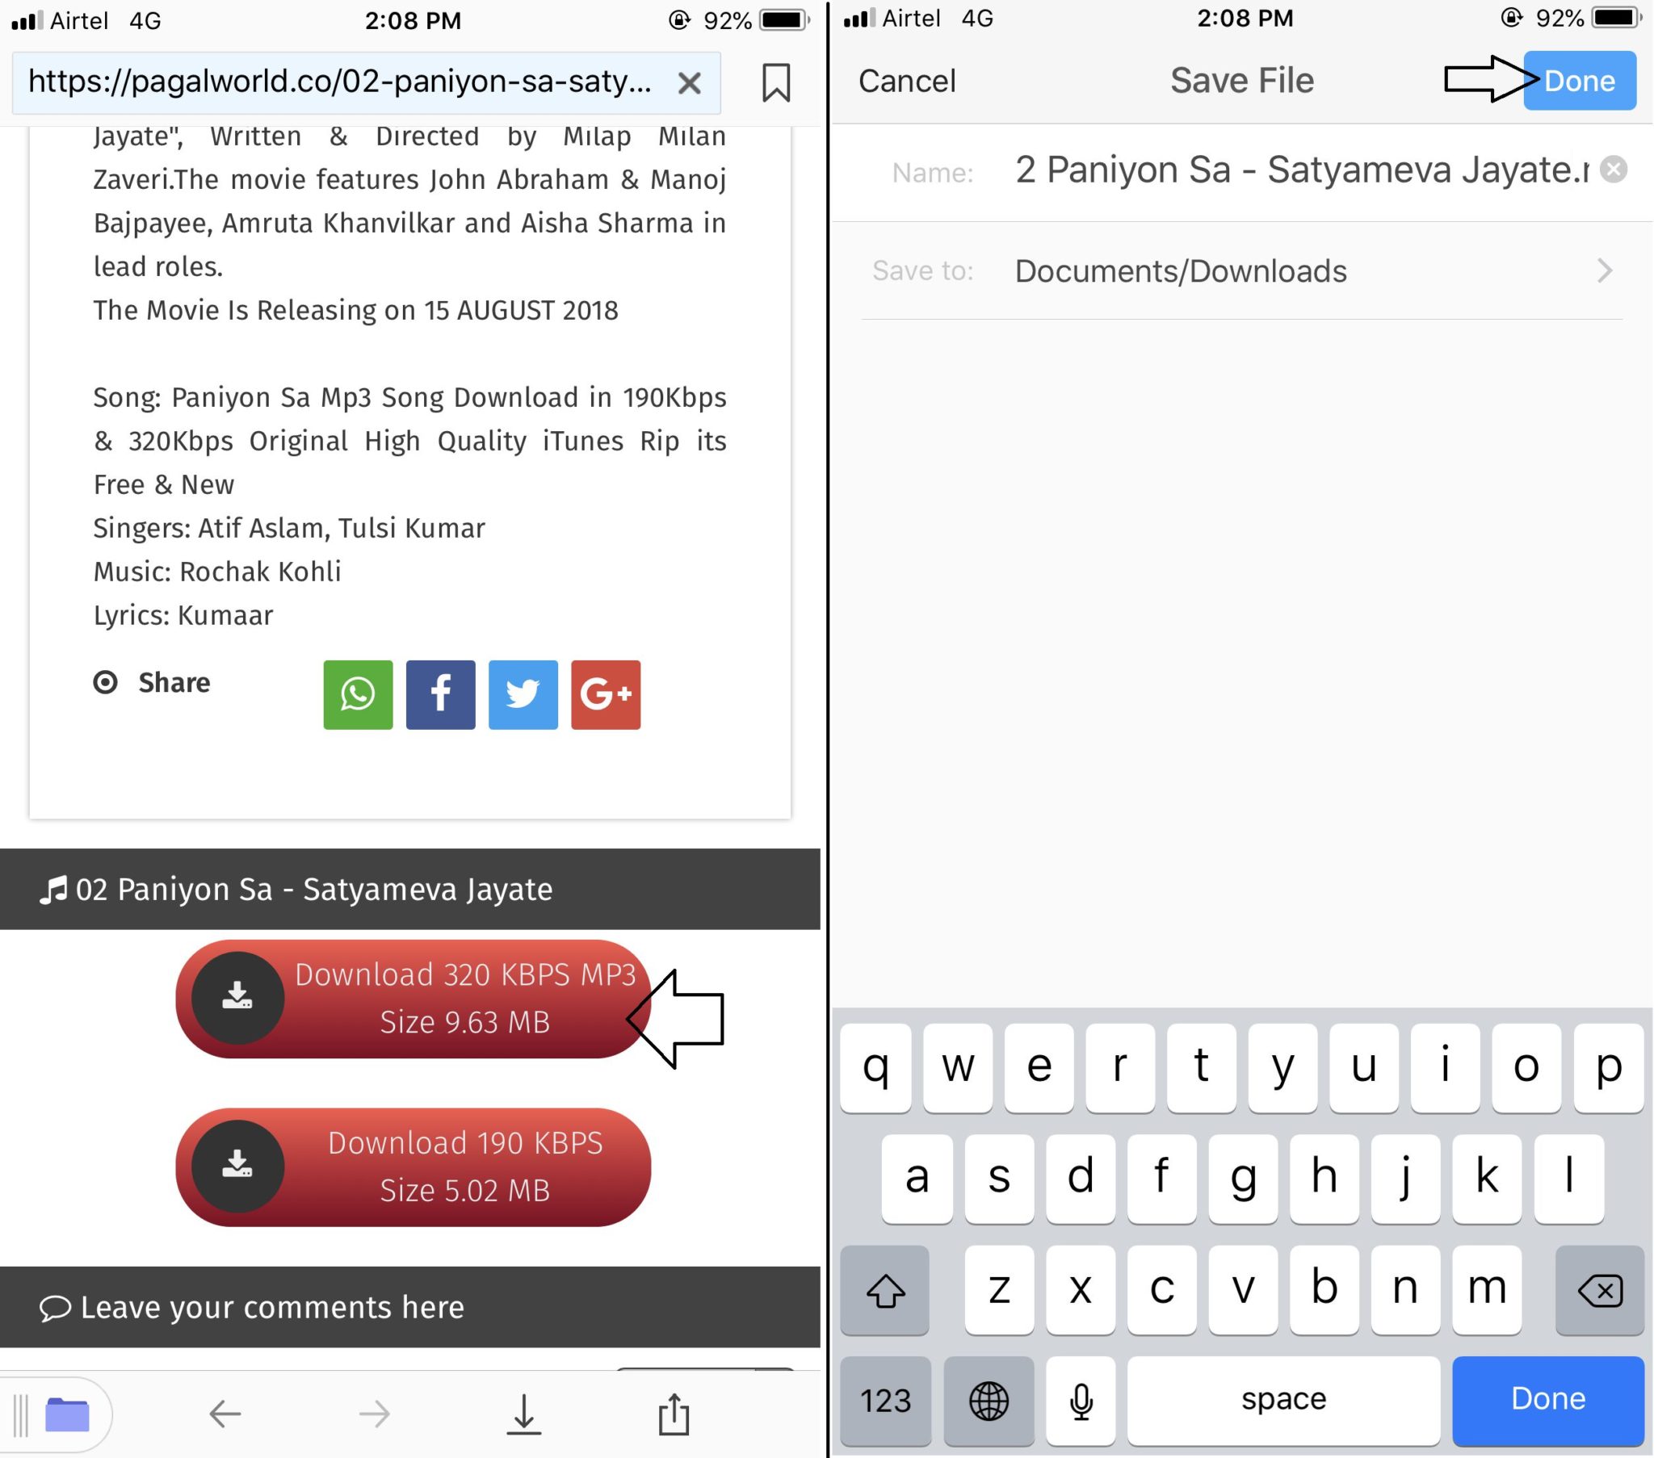Tap the space bar key
Viewport: 1654px width, 1458px height.
tap(1283, 1400)
